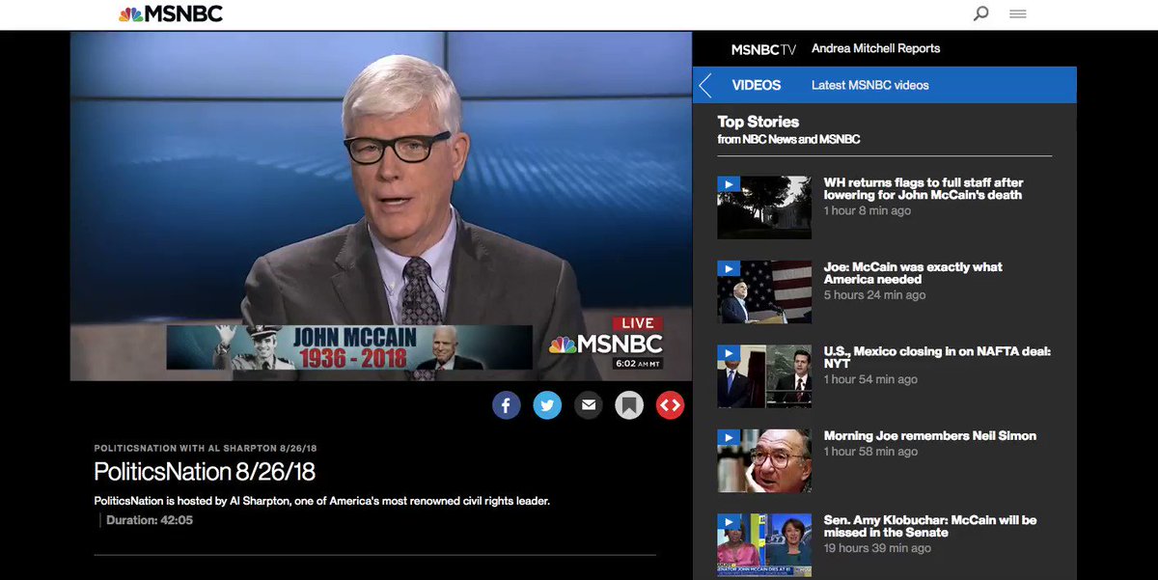
Task: Open the embed code icon
Action: [670, 404]
